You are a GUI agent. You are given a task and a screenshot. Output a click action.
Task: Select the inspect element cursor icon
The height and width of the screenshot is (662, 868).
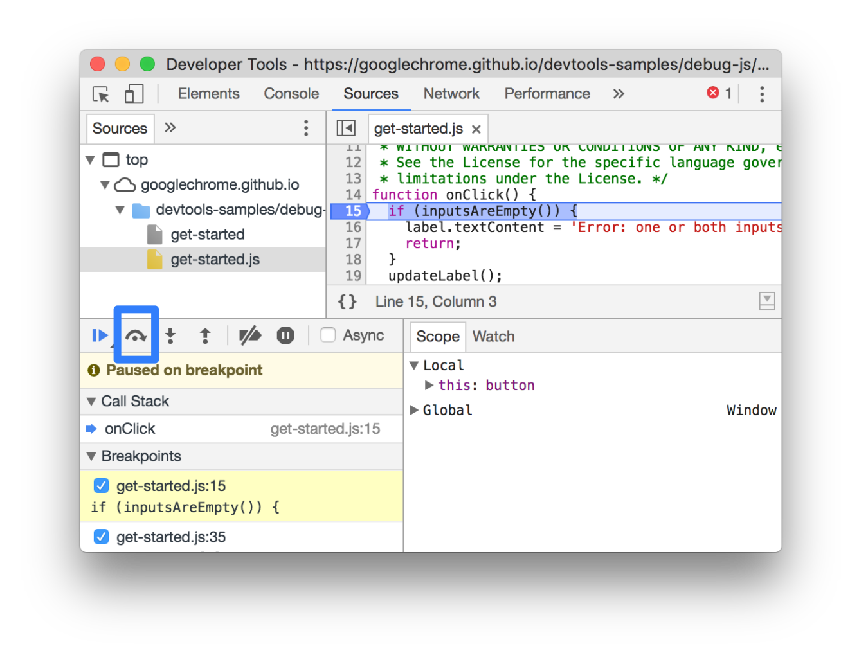101,94
